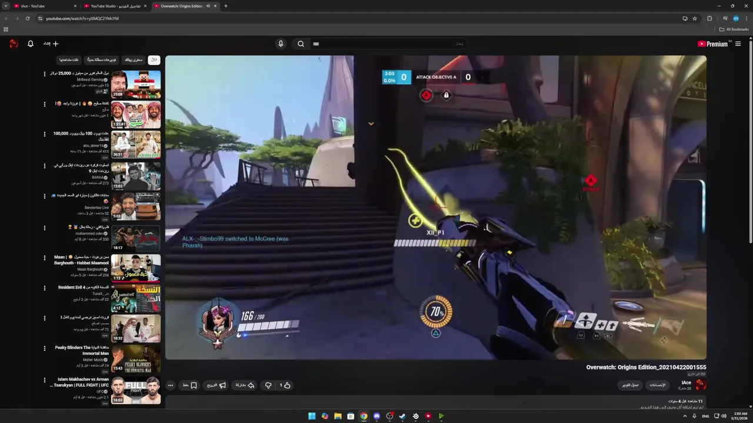753x423 pixels.
Task: Bookmark this page with star icon
Action: click(x=695, y=18)
